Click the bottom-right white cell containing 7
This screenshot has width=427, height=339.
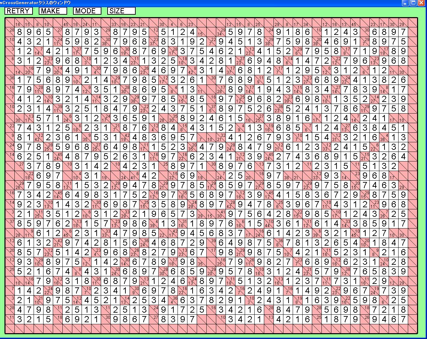click(x=403, y=320)
